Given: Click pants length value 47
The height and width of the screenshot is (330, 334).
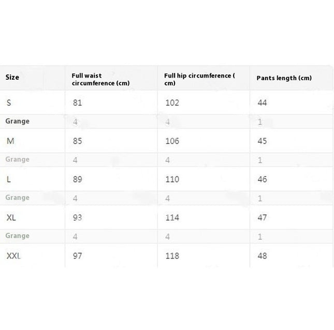Looking at the screenshot, I should coord(262,218).
